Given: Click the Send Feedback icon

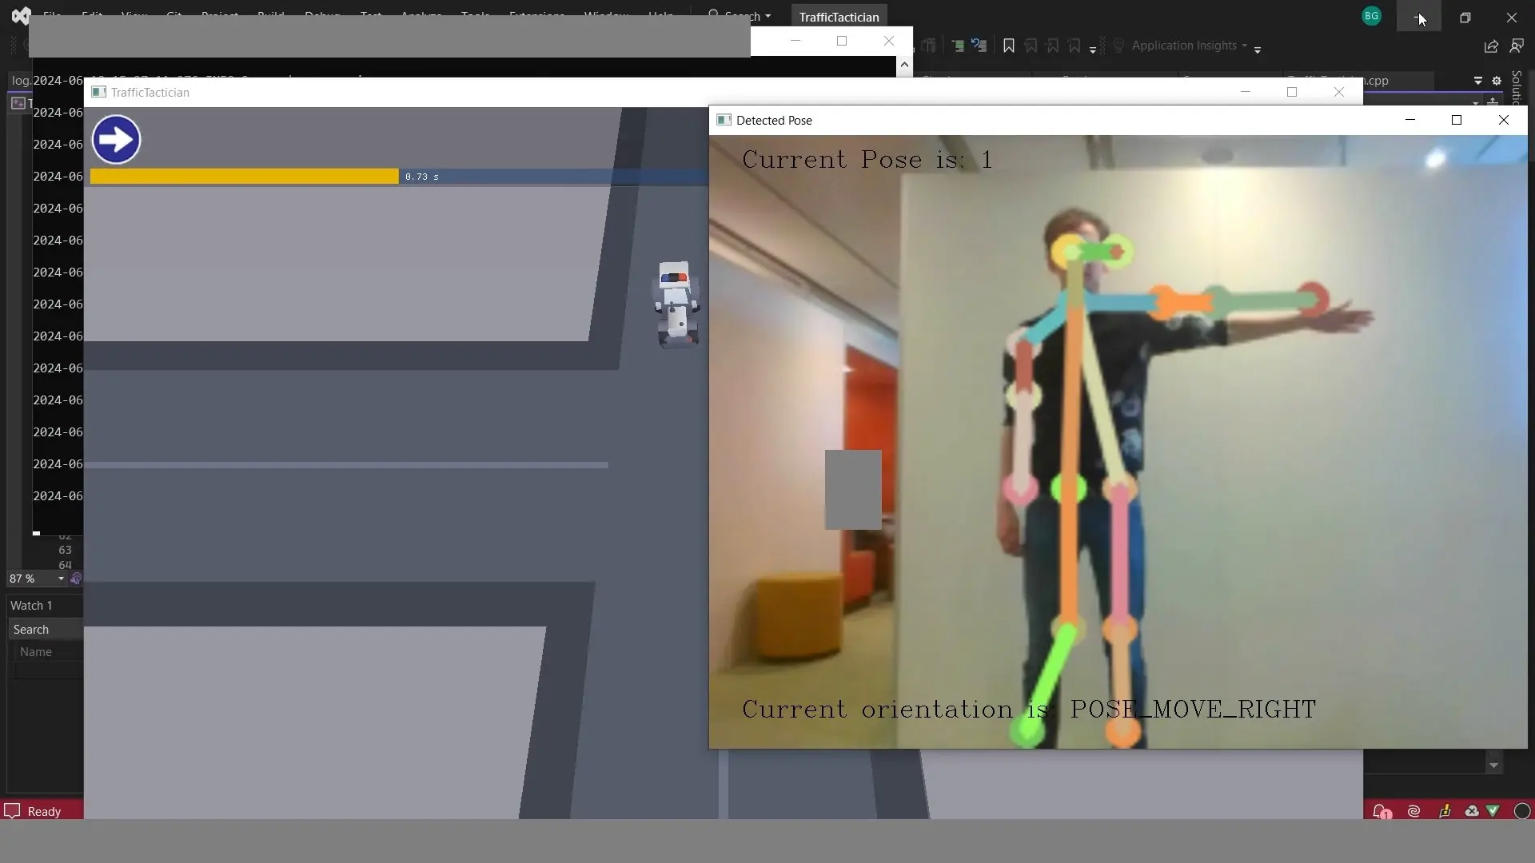Looking at the screenshot, I should [1517, 46].
